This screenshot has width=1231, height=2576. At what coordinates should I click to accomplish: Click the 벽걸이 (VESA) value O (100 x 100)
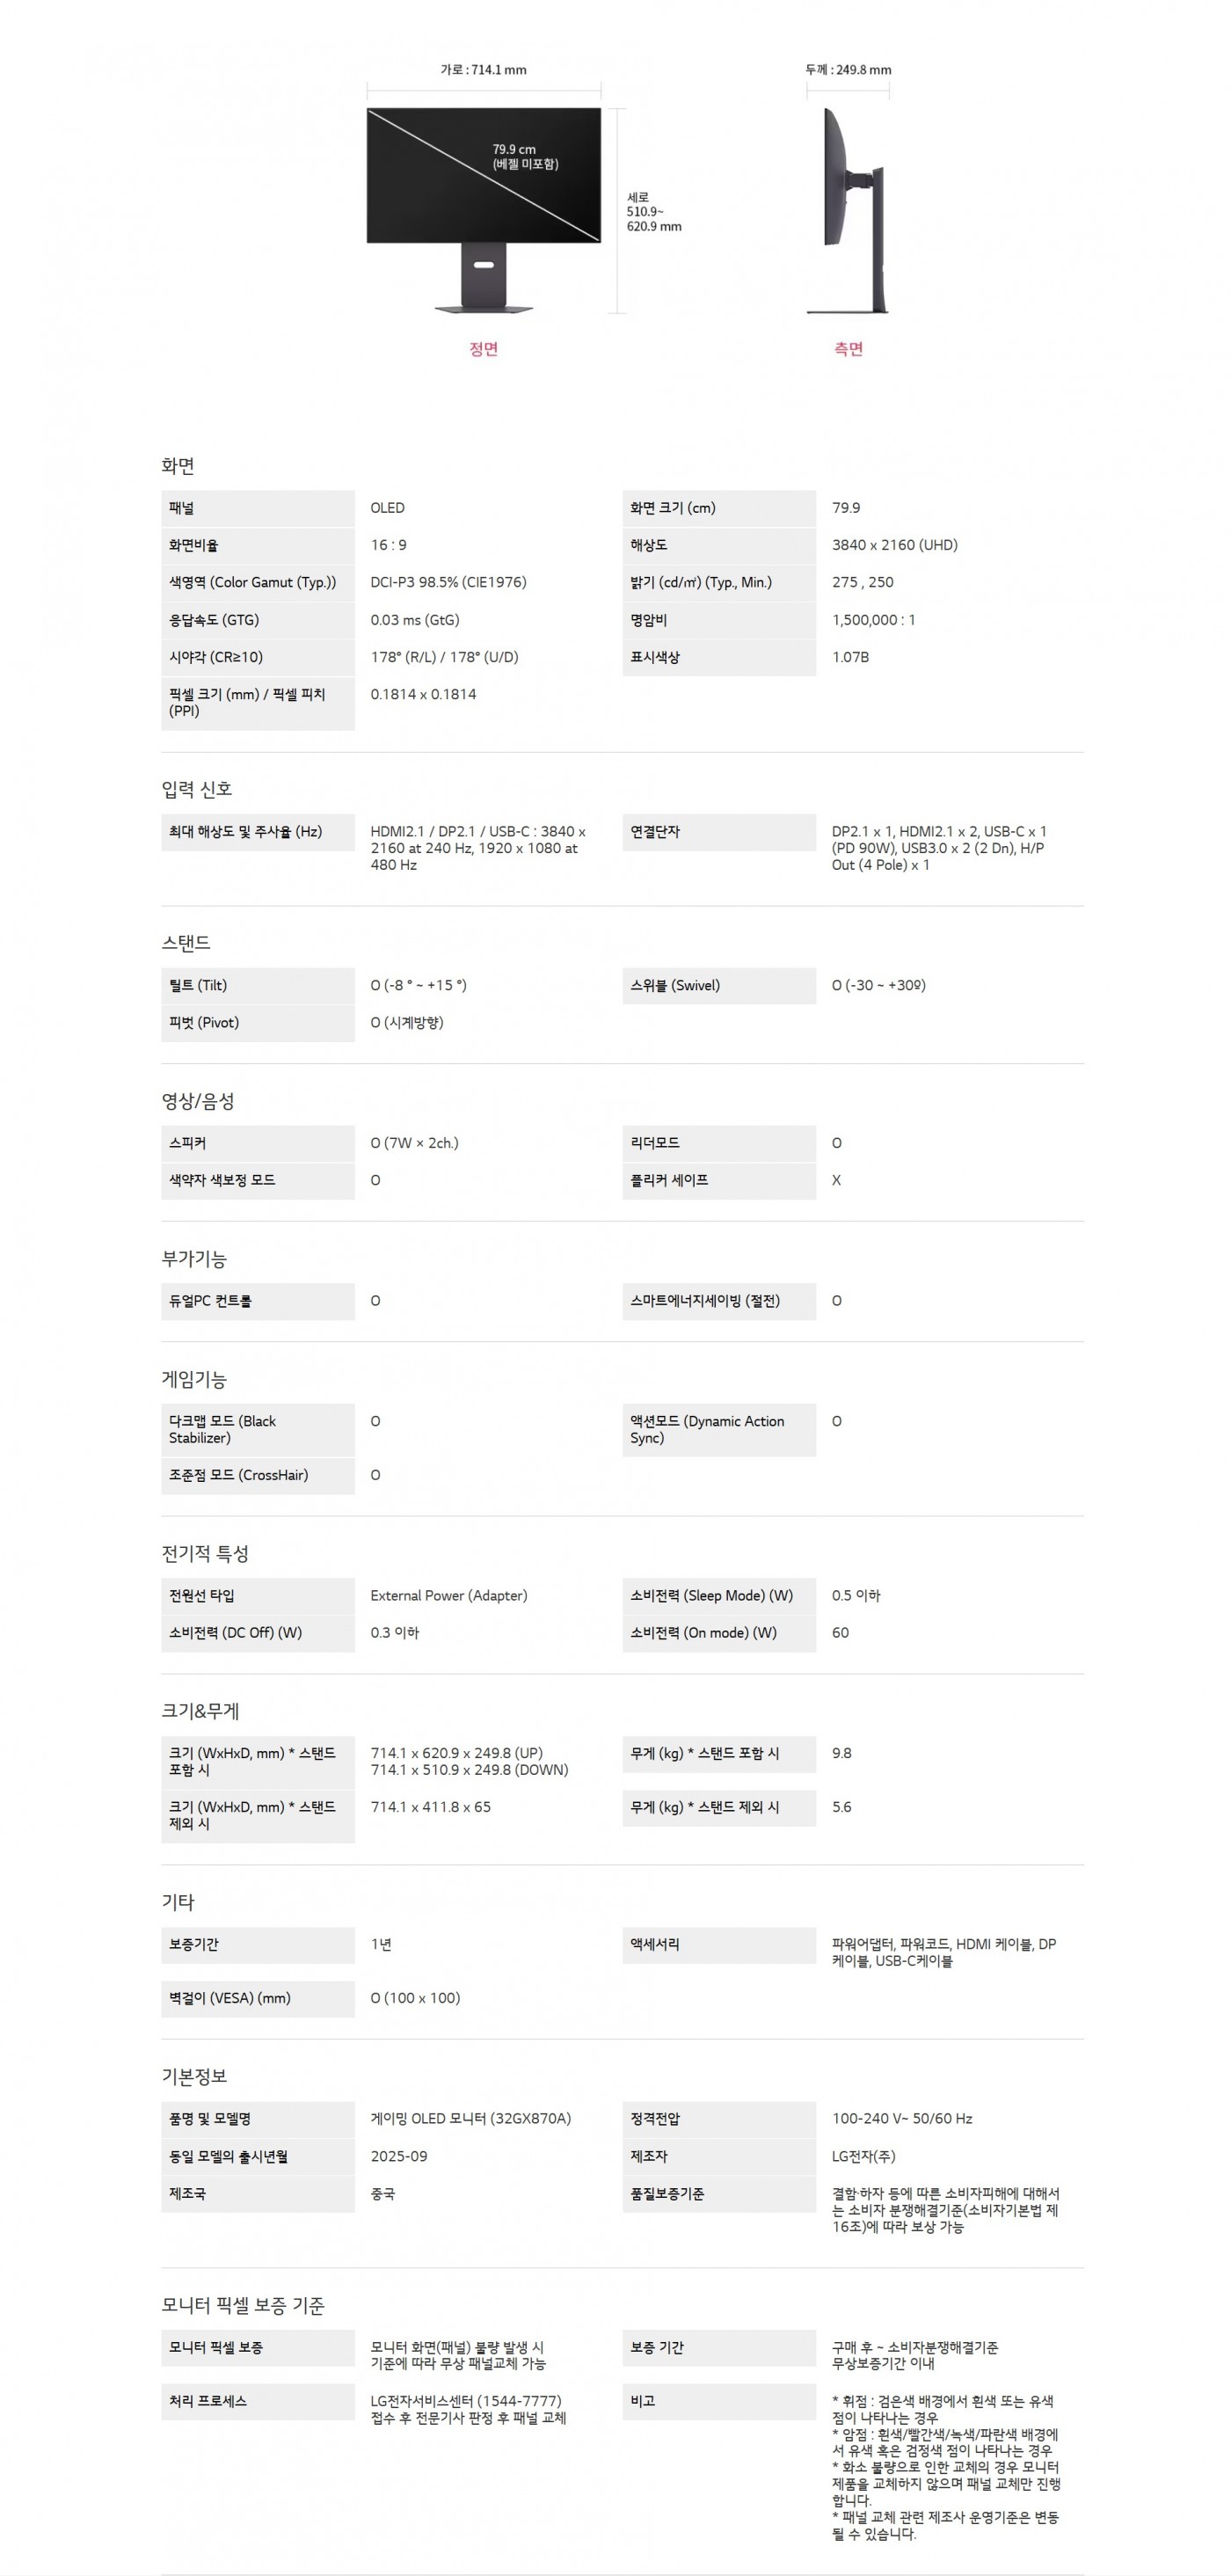[x=415, y=1998]
